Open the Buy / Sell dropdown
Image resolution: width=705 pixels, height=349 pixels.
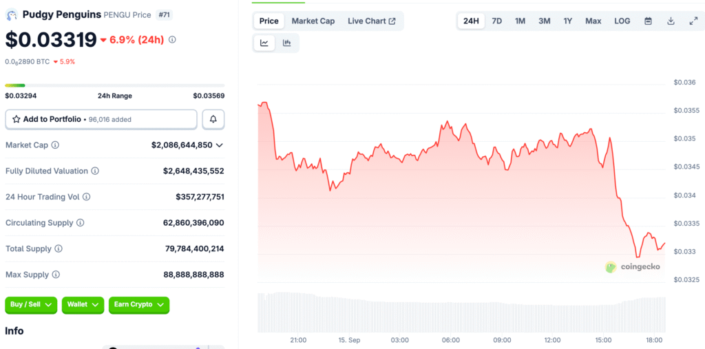[x=31, y=305]
